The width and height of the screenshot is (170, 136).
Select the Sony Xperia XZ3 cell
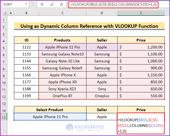(63, 89)
